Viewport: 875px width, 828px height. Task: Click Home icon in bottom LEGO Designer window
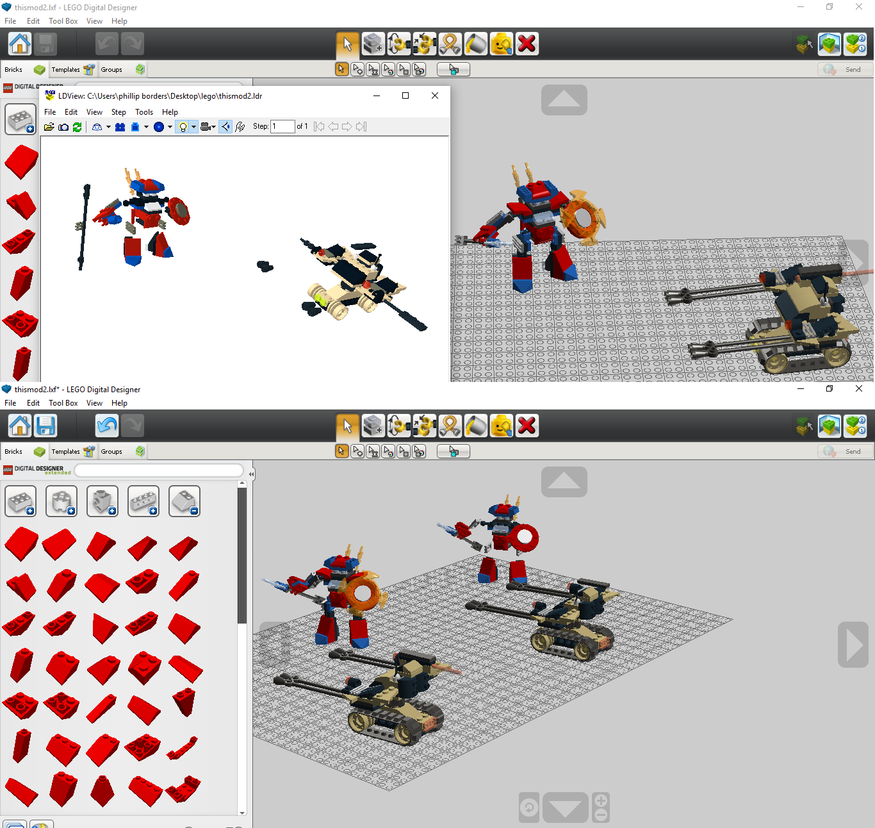pos(20,426)
